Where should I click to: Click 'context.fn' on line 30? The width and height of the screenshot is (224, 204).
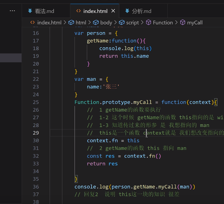[102, 140]
